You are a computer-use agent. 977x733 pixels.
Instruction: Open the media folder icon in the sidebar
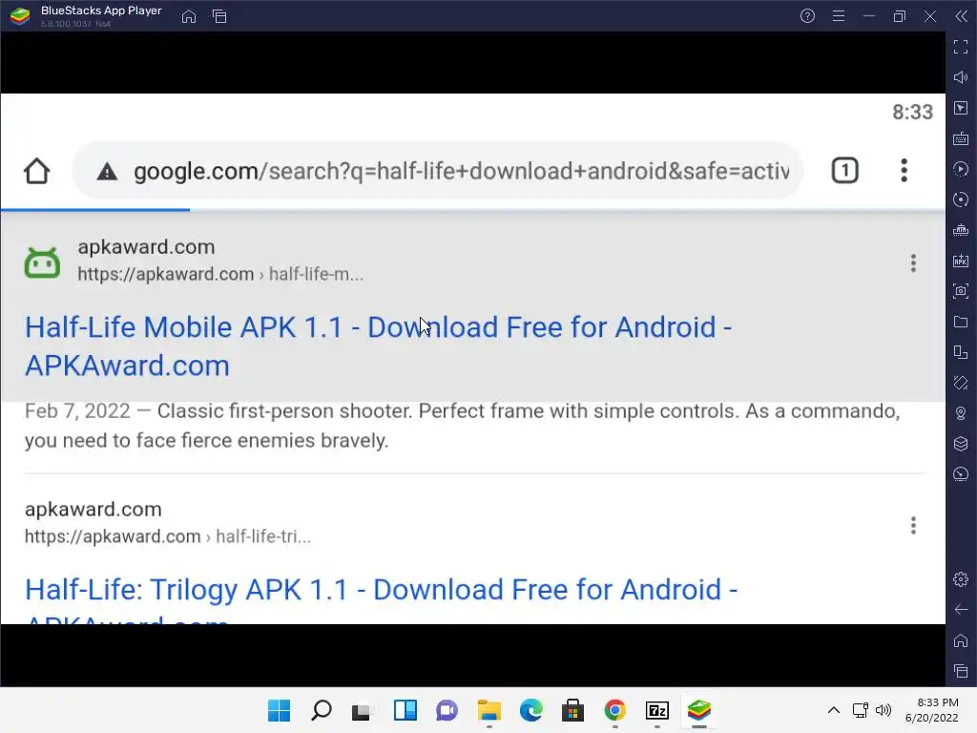(961, 322)
